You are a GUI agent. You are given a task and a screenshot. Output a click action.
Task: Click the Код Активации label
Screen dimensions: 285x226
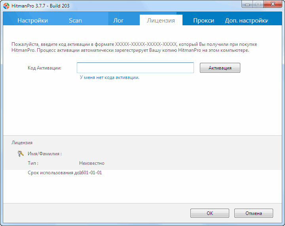click(x=44, y=68)
